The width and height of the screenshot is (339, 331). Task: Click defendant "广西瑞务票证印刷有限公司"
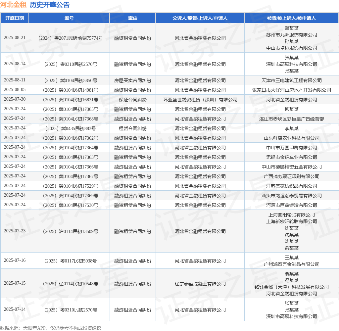coord(291,176)
